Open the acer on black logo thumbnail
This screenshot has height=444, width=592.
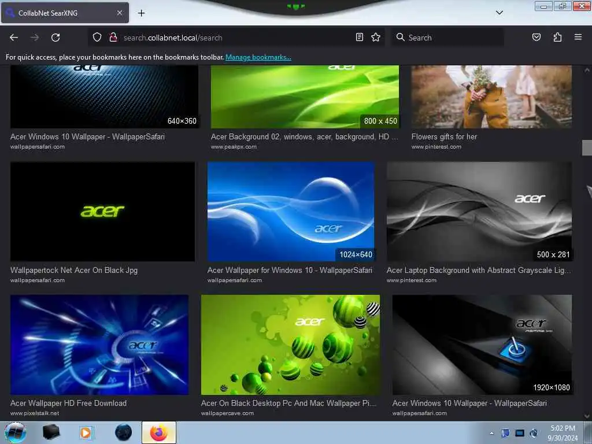103,212
